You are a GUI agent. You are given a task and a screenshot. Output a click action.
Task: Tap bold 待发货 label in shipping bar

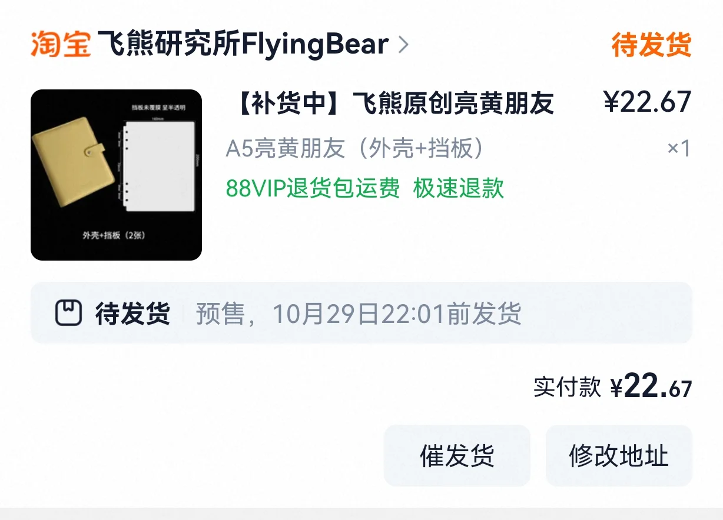(132, 314)
